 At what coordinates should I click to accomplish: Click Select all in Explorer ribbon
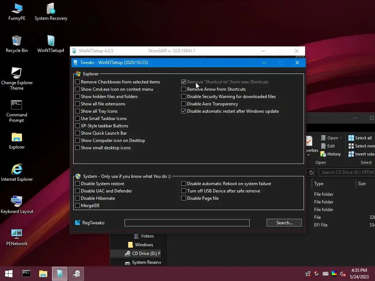point(360,138)
